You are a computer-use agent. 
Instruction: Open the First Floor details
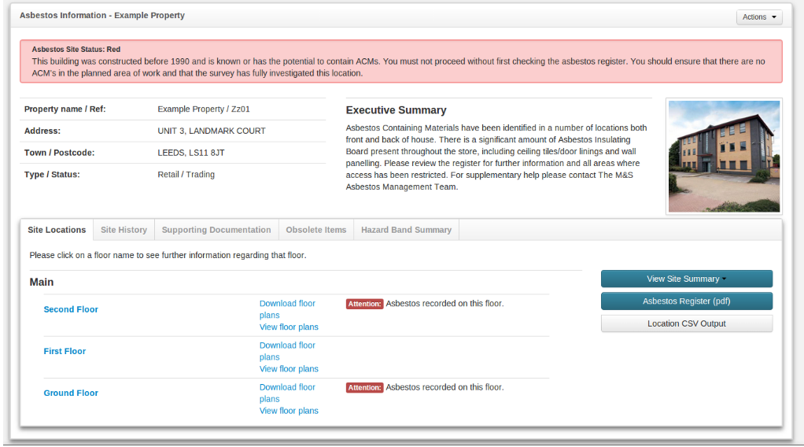65,351
